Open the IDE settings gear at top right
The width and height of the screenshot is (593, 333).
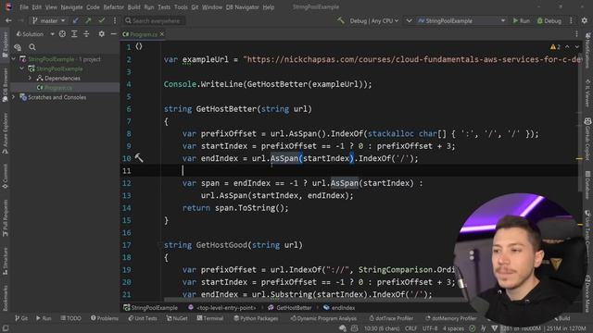[585, 20]
